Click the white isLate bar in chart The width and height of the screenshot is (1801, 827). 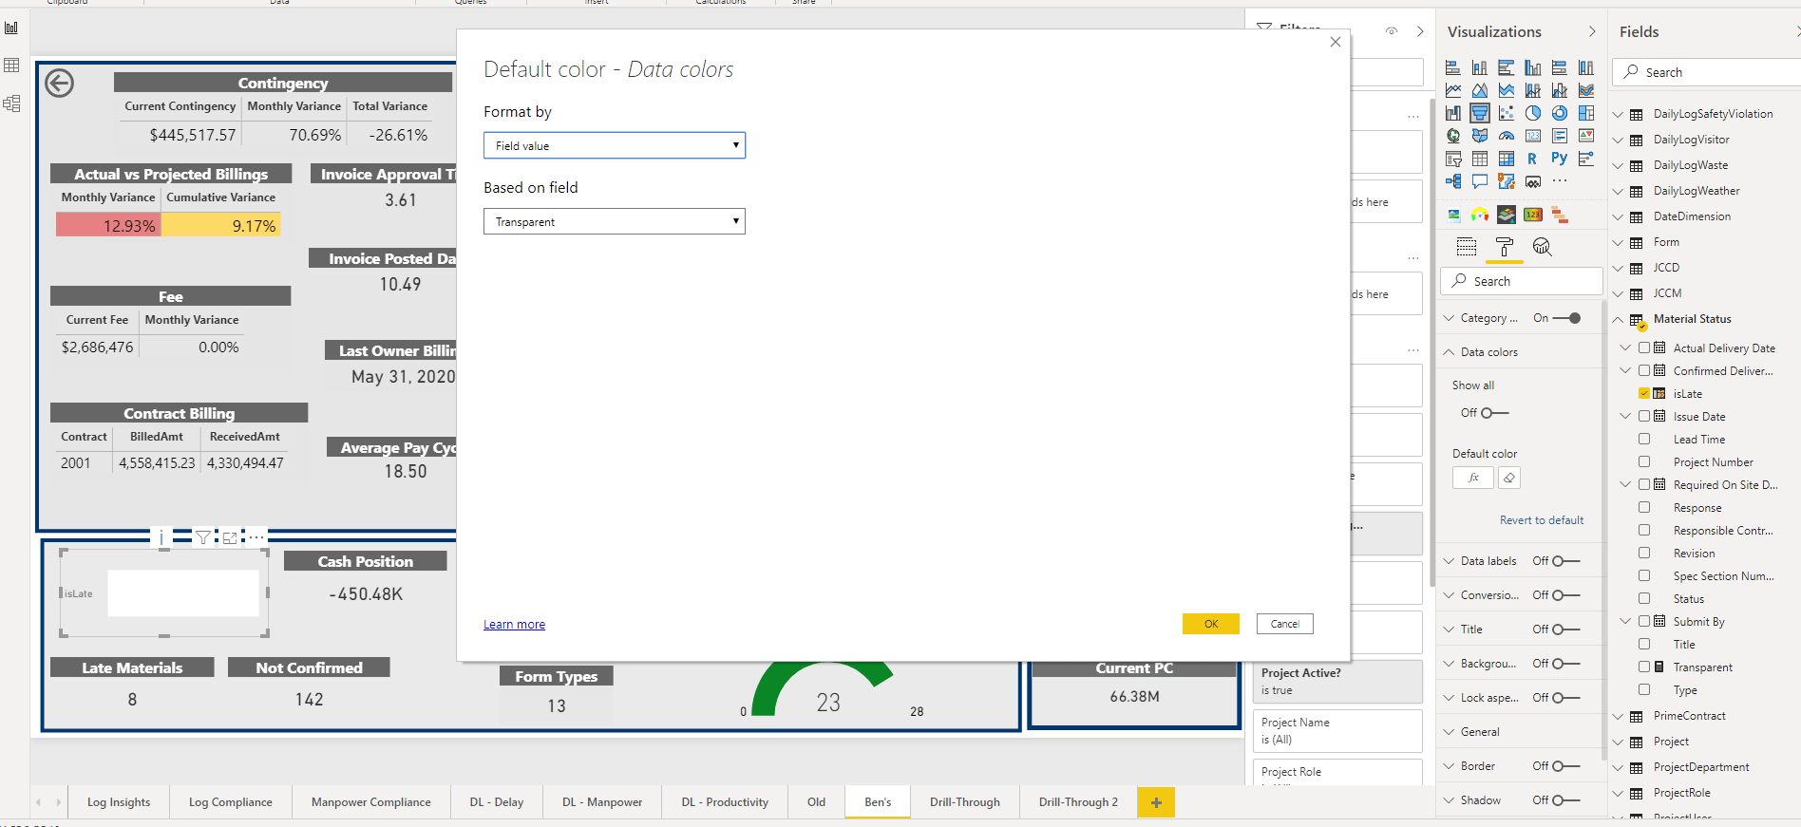pyautogui.click(x=183, y=593)
